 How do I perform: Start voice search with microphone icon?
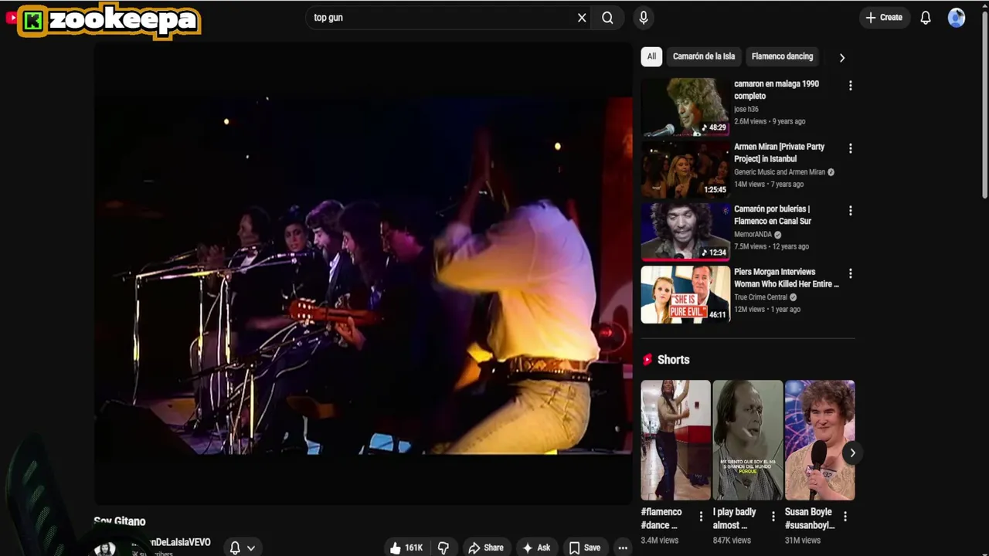[x=644, y=18]
